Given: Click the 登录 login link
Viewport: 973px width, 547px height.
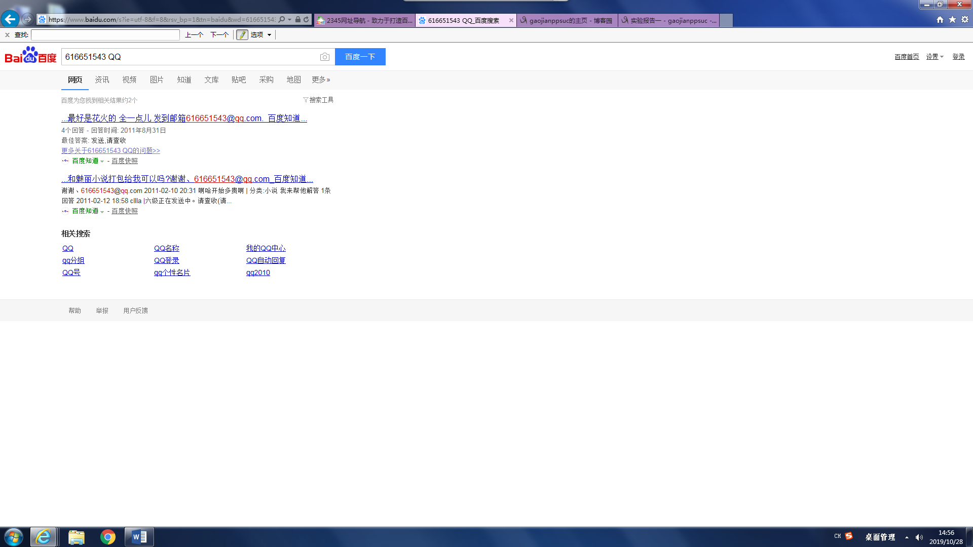Looking at the screenshot, I should pos(958,57).
